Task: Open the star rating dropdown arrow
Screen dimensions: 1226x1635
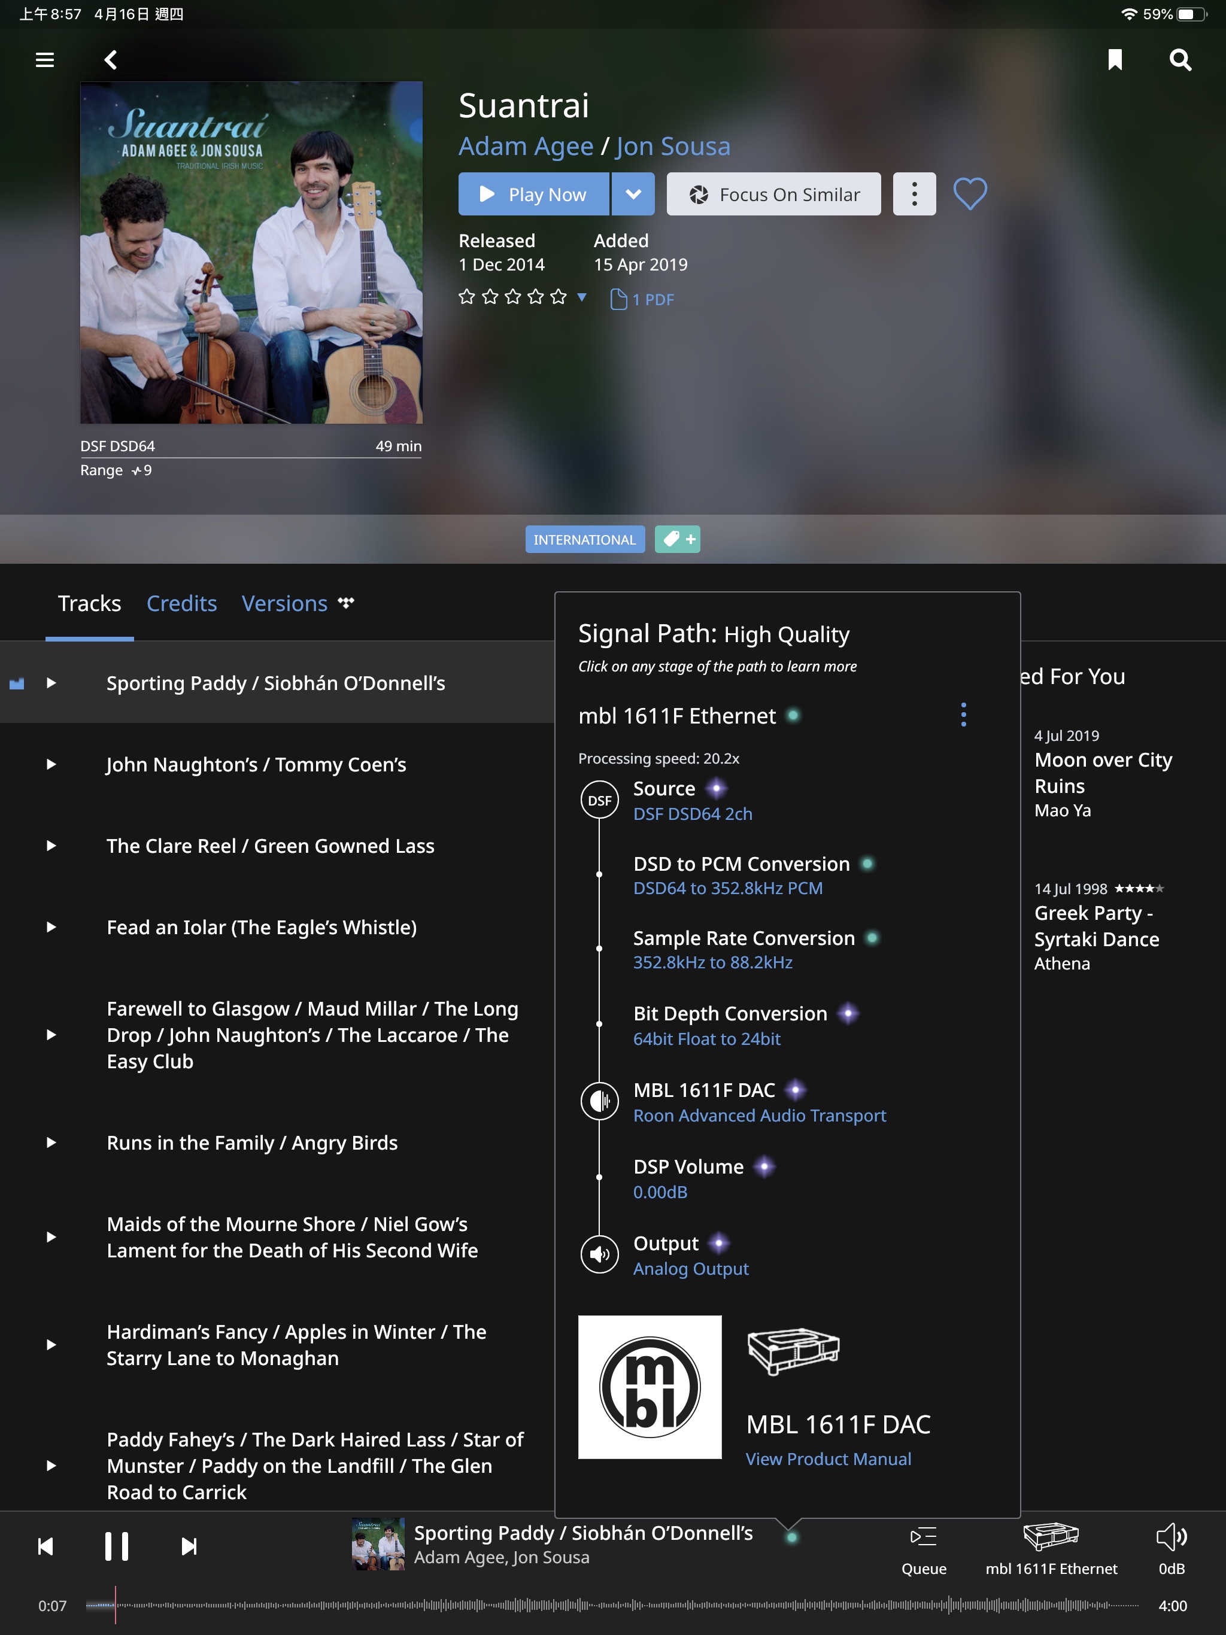Action: (x=582, y=297)
